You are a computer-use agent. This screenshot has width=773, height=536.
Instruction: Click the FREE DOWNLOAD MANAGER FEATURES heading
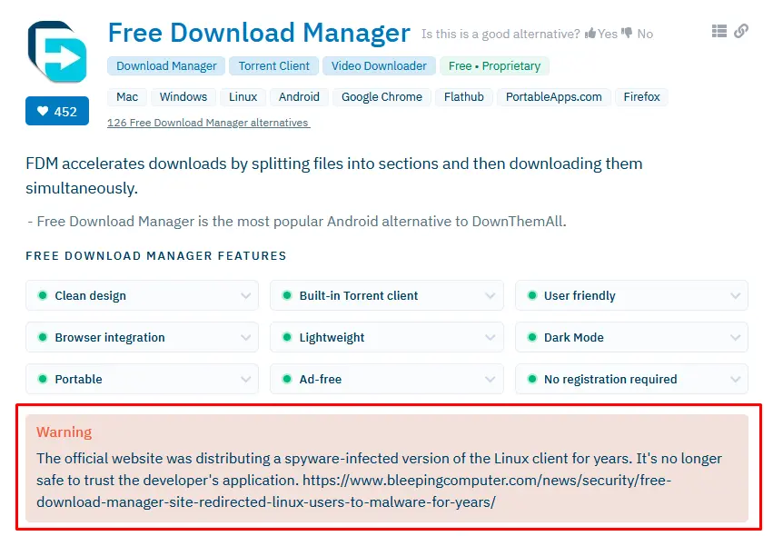coord(156,256)
